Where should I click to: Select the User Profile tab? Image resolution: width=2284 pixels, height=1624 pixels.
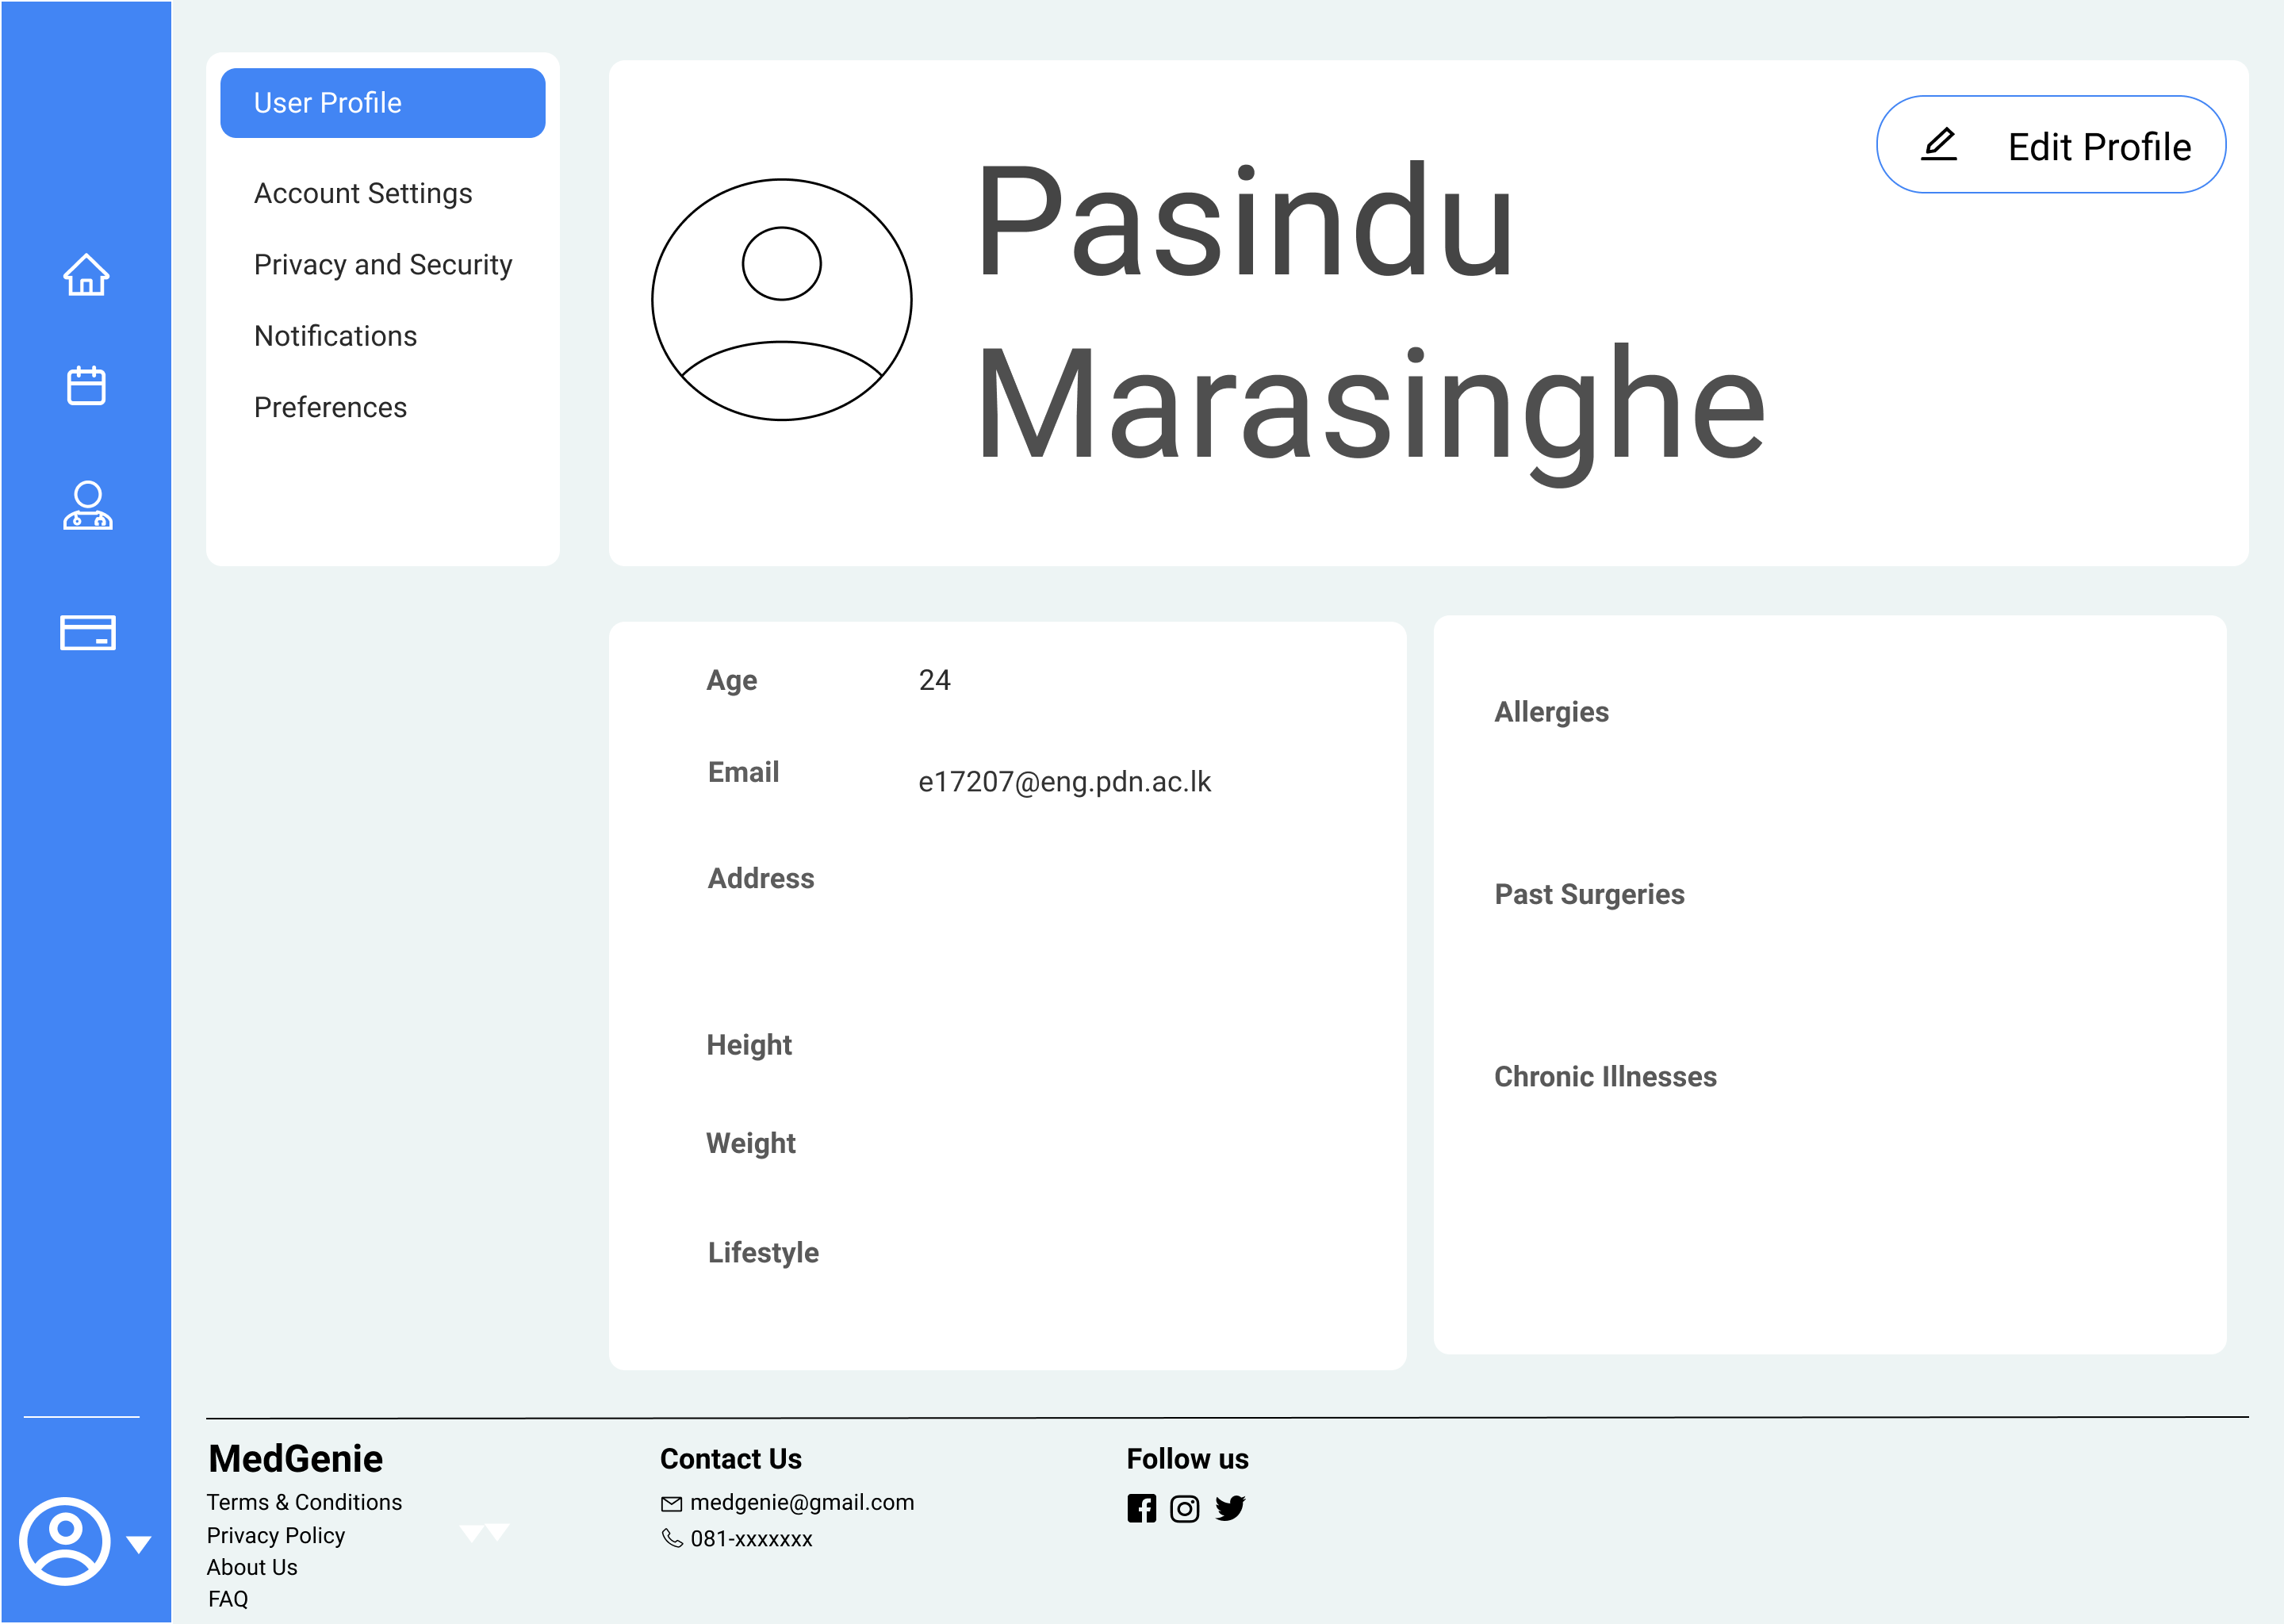coord(382,103)
